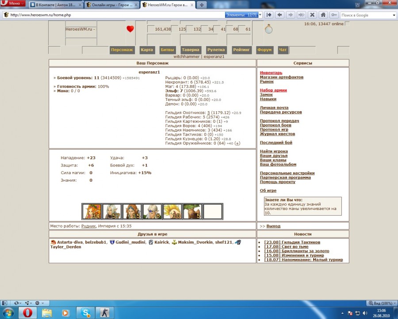Click the clan icon beside Kairick
The height and width of the screenshot is (319, 398).
pyautogui.click(x=151, y=242)
